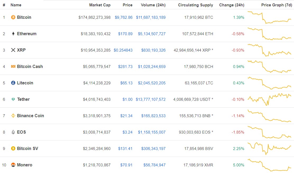Viewport: 294px width, 173px height.
Task: Click Monero price $70.91
Action: tap(126, 165)
